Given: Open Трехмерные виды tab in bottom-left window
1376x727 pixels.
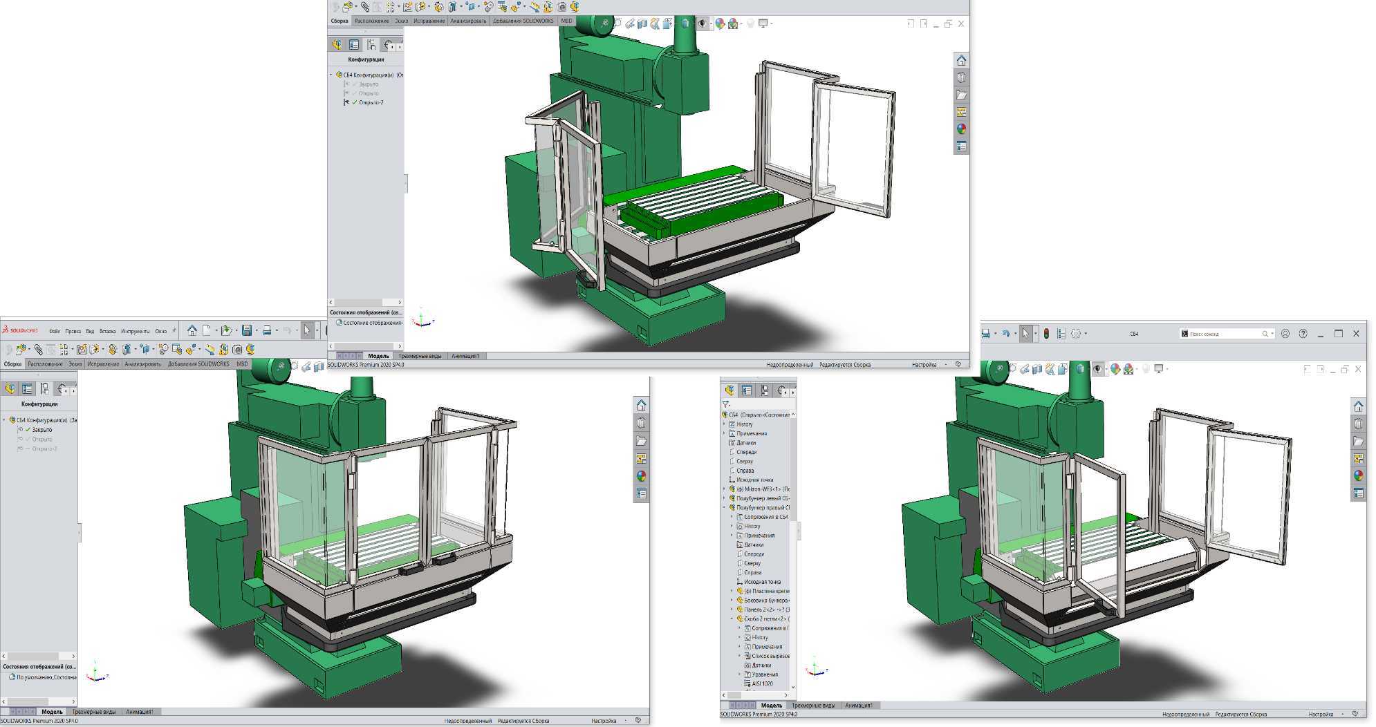Looking at the screenshot, I should tap(94, 712).
